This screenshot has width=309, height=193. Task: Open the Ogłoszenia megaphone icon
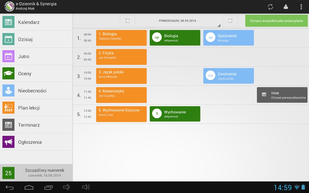click(x=8, y=142)
